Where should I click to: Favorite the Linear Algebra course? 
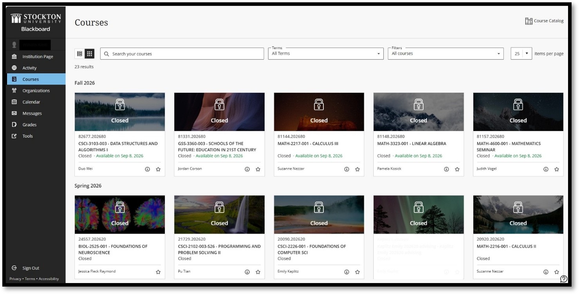coord(457,170)
